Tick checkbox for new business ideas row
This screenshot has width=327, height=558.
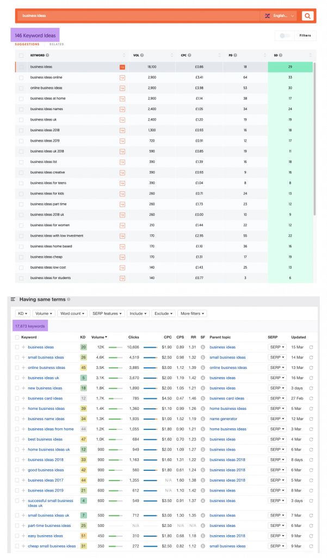[17, 389]
